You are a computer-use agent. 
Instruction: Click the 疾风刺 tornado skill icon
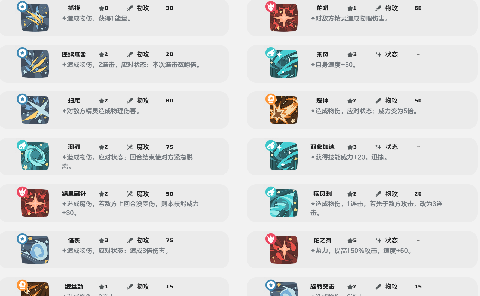coord(283,203)
